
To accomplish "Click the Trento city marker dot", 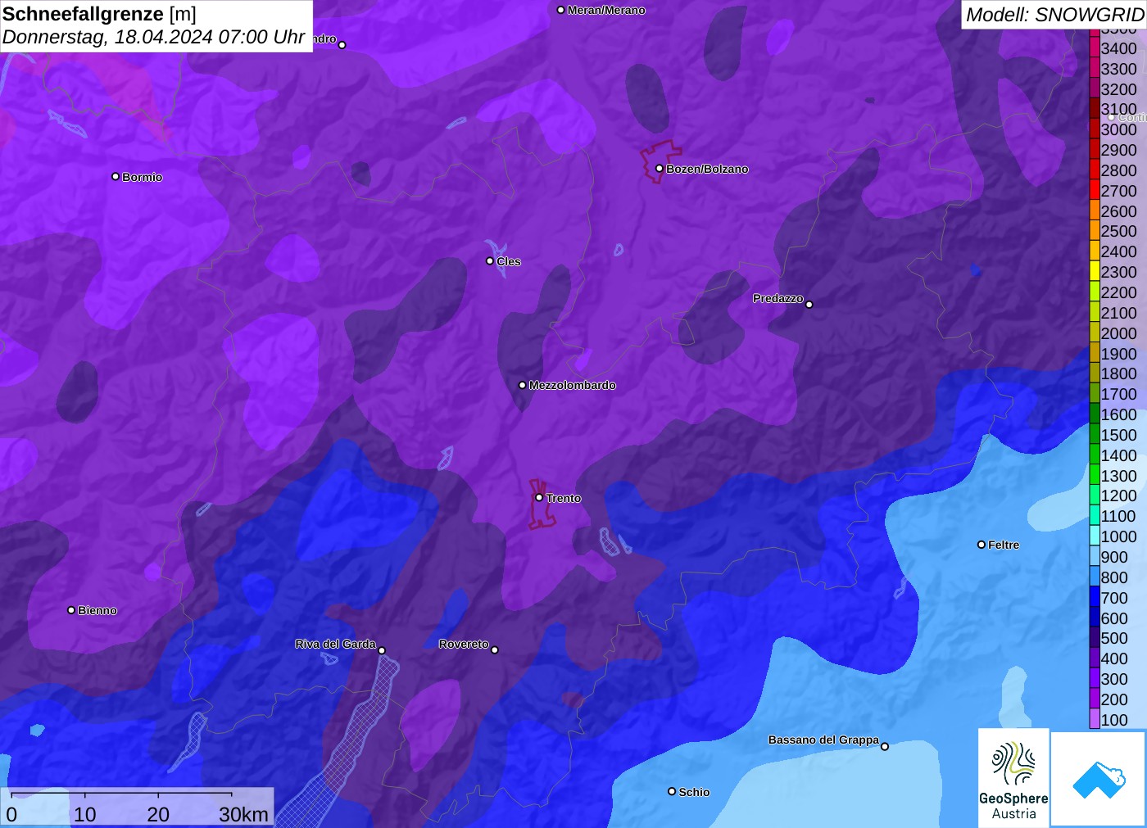I will point(539,497).
